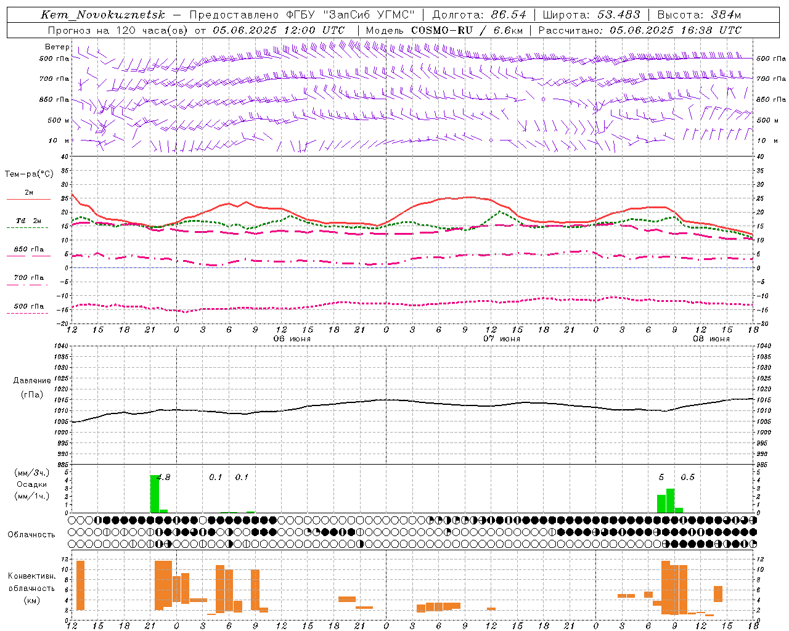Click right-side 850 гПа label in wind panel
789x631 pixels.
(771, 99)
